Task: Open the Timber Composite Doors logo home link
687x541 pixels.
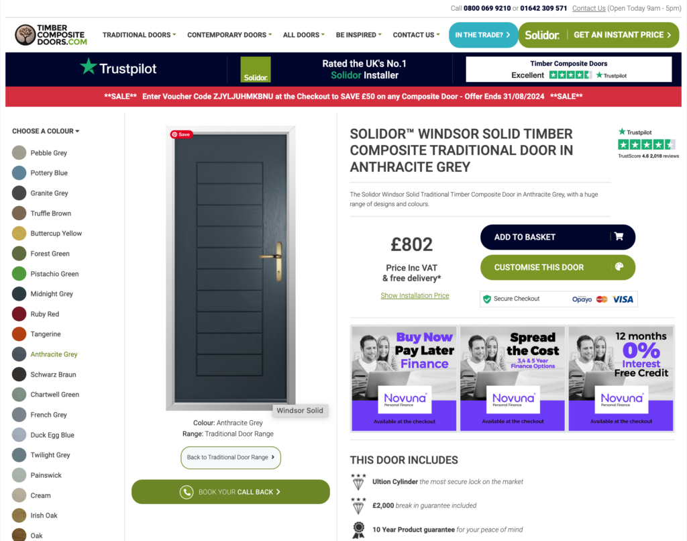Action: [x=51, y=35]
